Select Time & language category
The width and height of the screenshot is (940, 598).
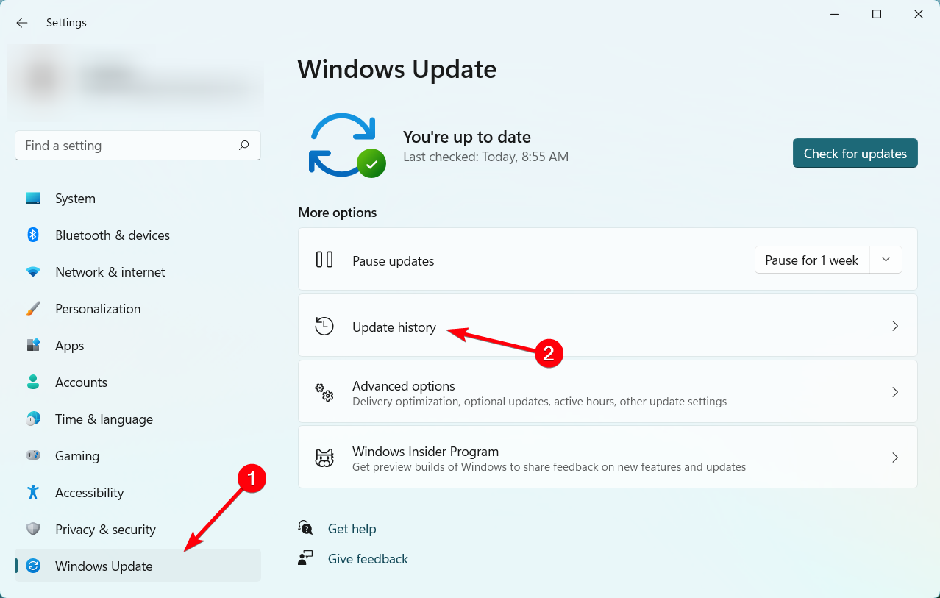(138, 419)
